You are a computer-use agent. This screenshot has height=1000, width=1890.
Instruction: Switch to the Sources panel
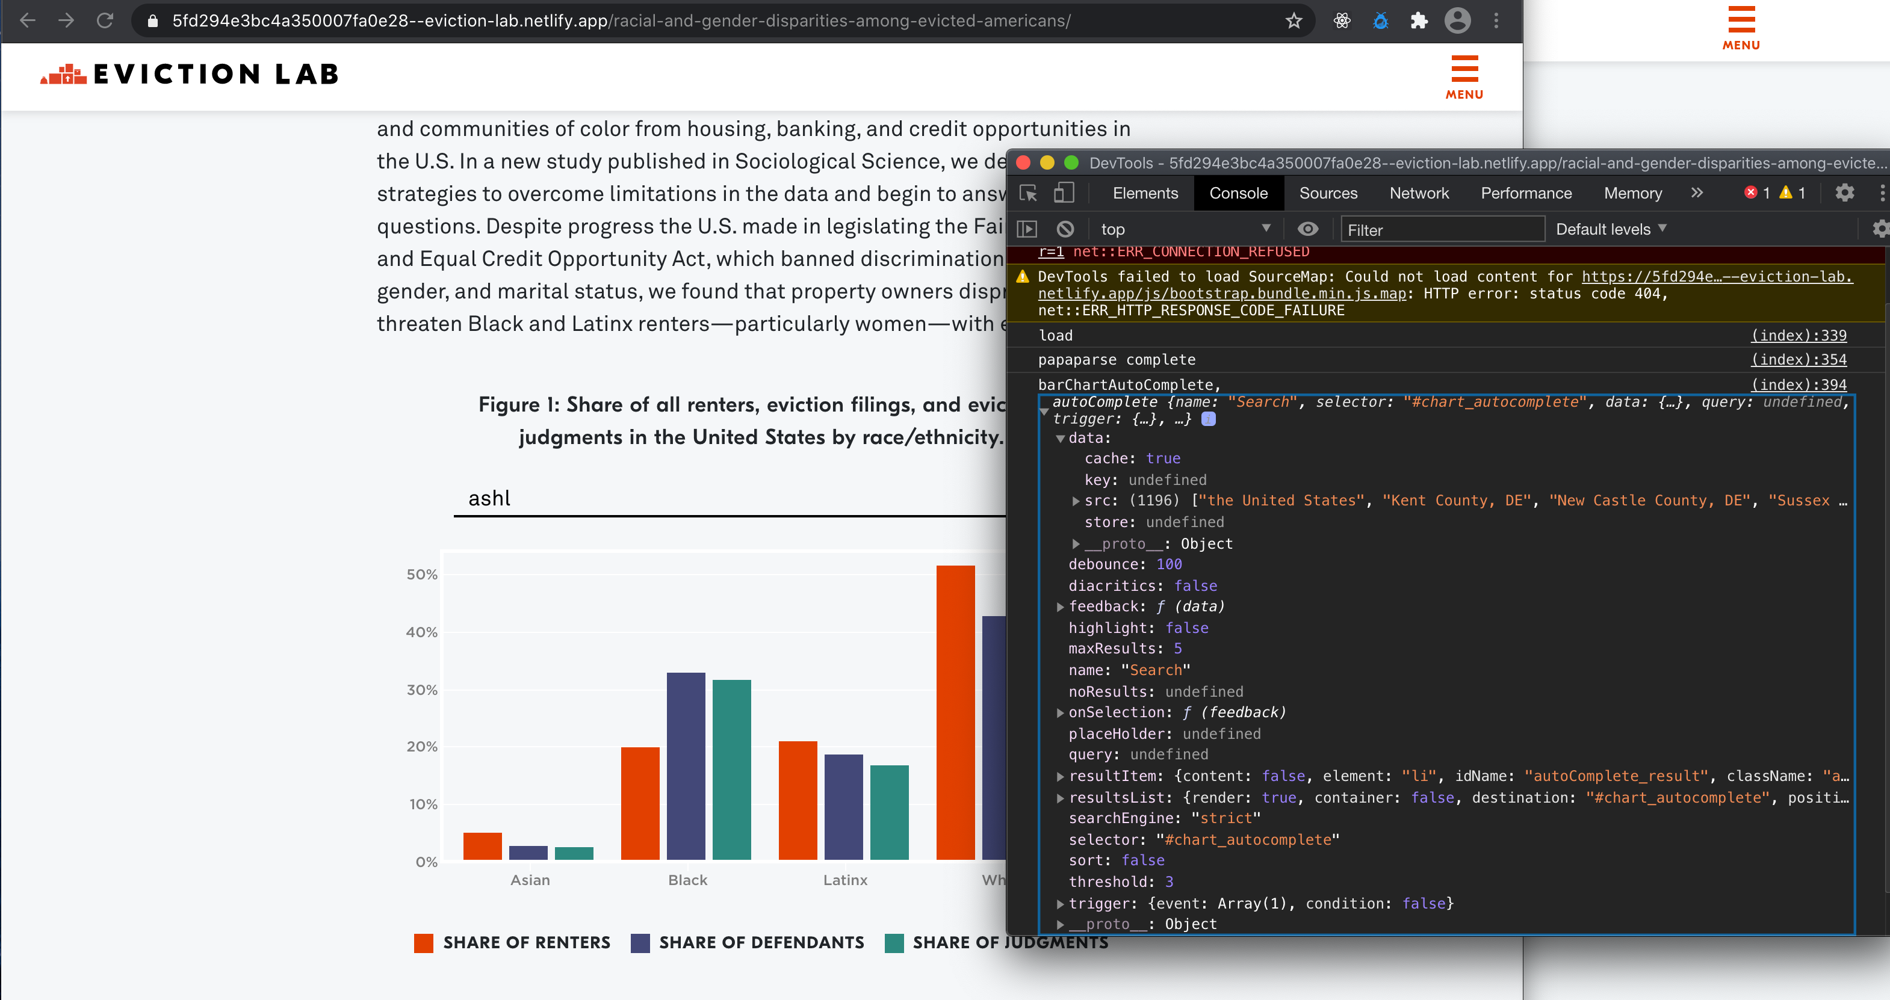click(x=1328, y=193)
